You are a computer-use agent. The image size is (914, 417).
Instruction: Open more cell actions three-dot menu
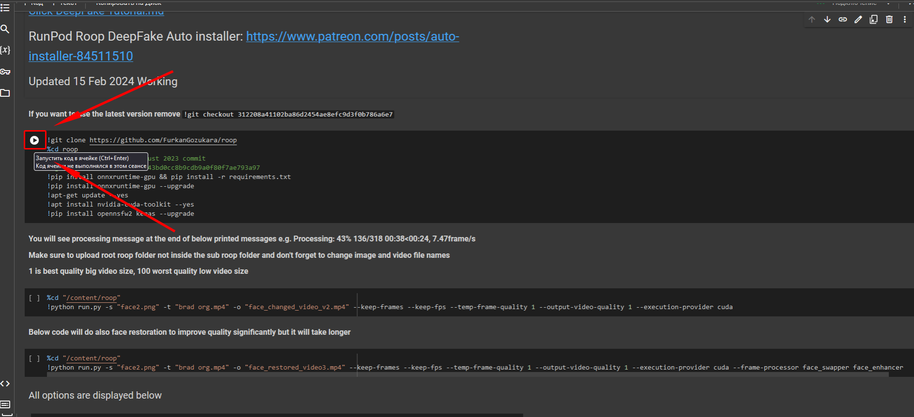tap(905, 19)
